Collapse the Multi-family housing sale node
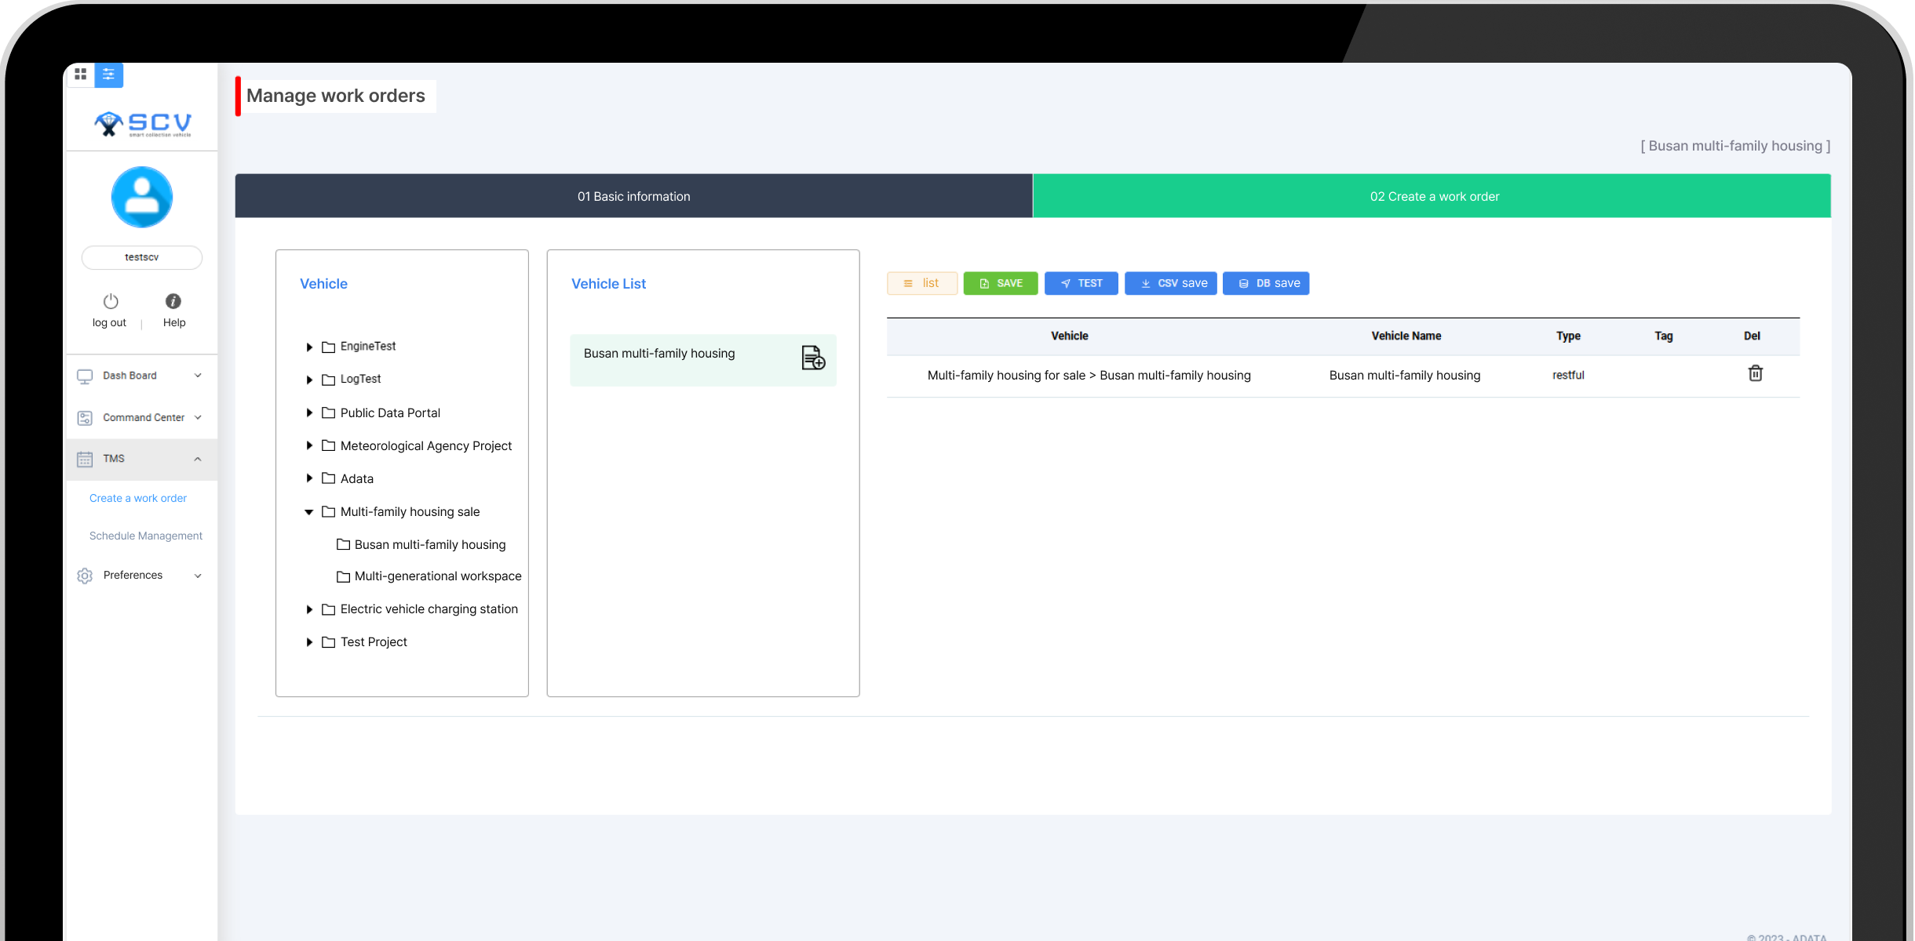Image resolution: width=1915 pixels, height=941 pixels. tap(309, 512)
